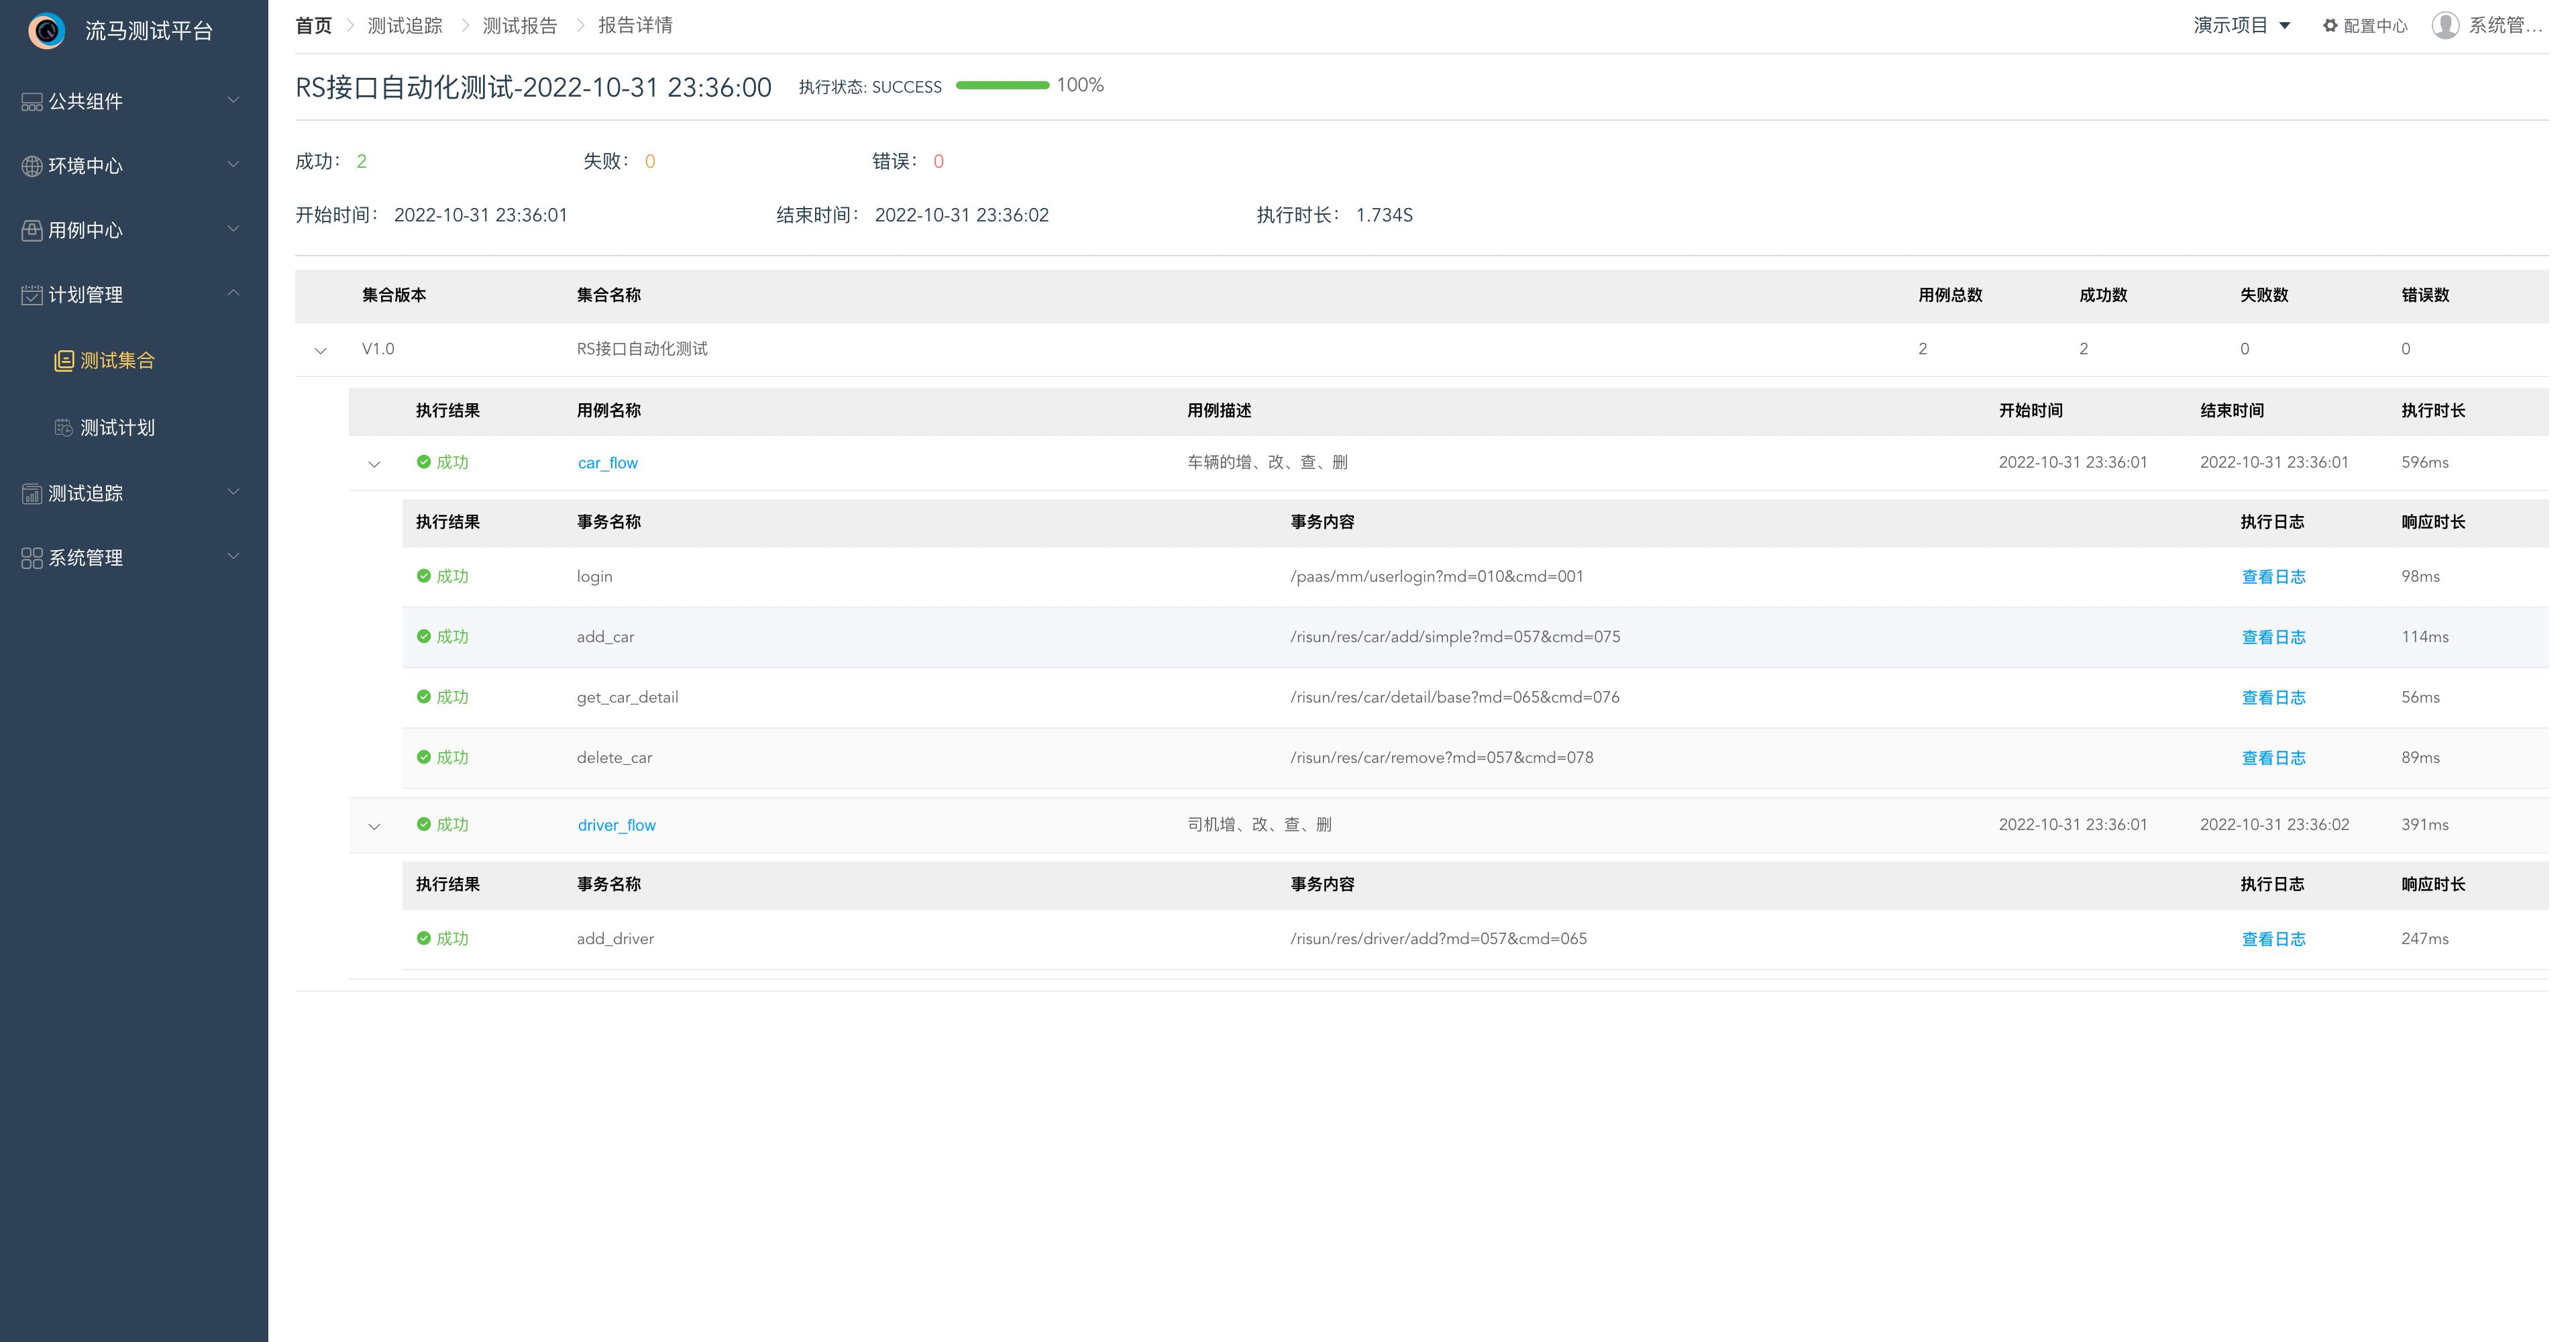Click the 测试追踪 chart icon
The width and height of the screenshot is (2576, 1342).
coord(32,494)
